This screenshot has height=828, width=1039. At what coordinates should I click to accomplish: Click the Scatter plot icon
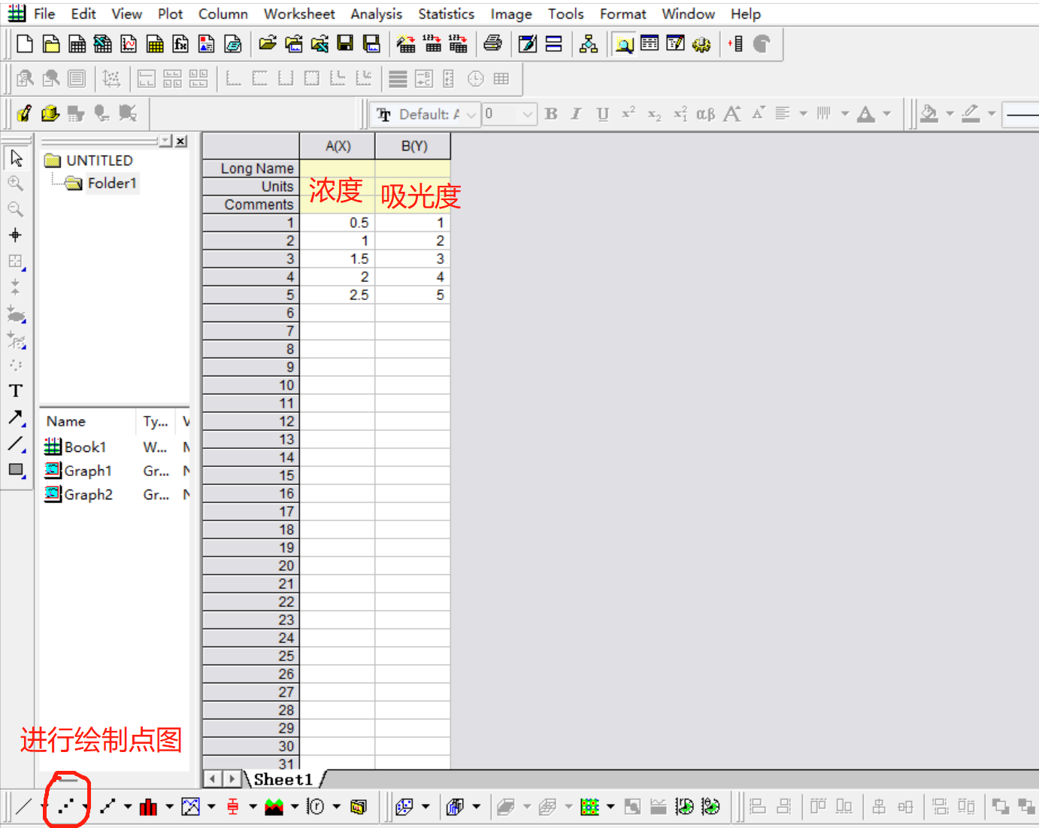point(66,807)
